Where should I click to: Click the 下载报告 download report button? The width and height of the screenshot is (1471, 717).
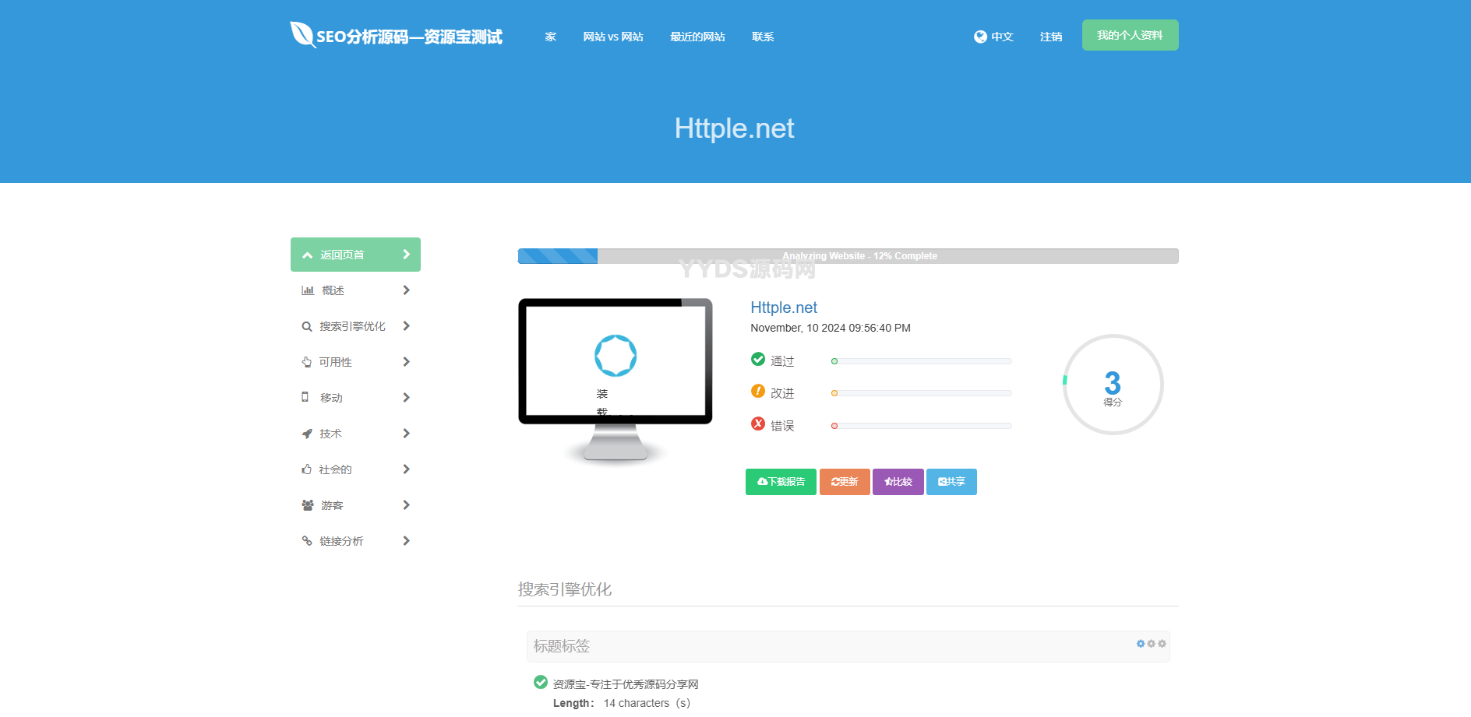(x=781, y=482)
